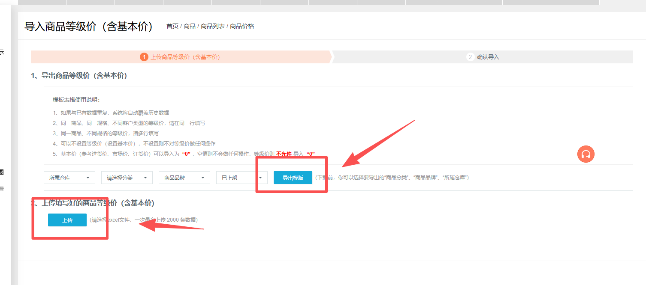
Task: Click instruction line 同一商品、不同规格的等级价
Action: (106, 133)
